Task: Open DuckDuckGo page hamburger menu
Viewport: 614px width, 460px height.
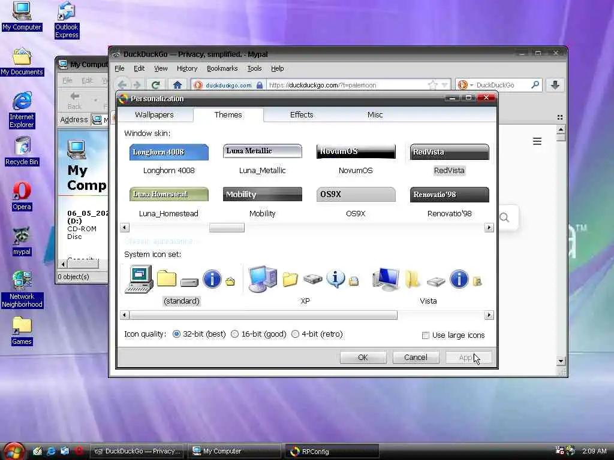Action: [537, 141]
